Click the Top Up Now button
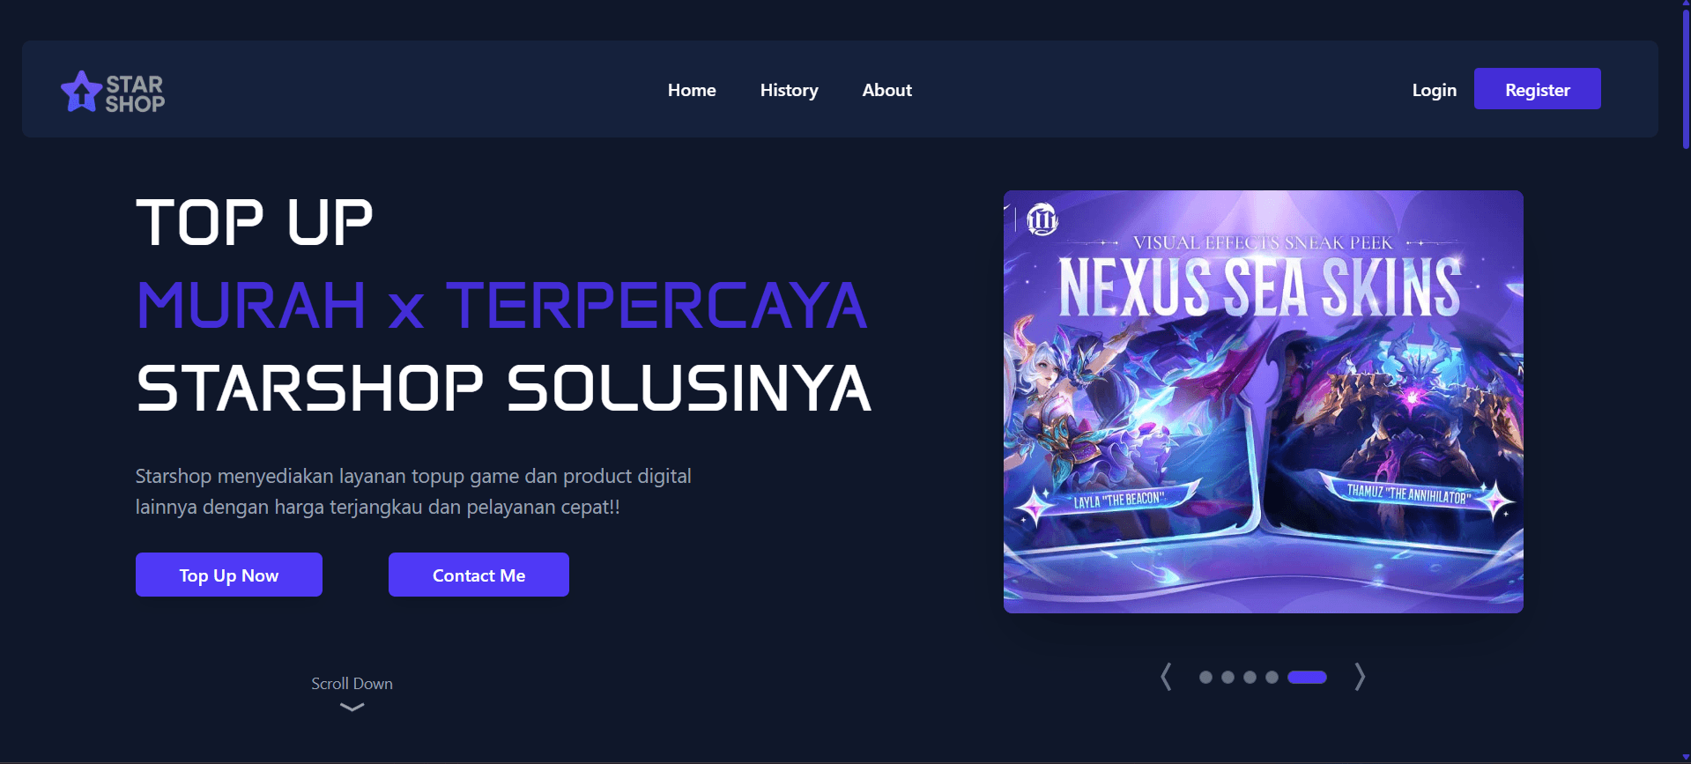The image size is (1691, 764). (x=229, y=575)
